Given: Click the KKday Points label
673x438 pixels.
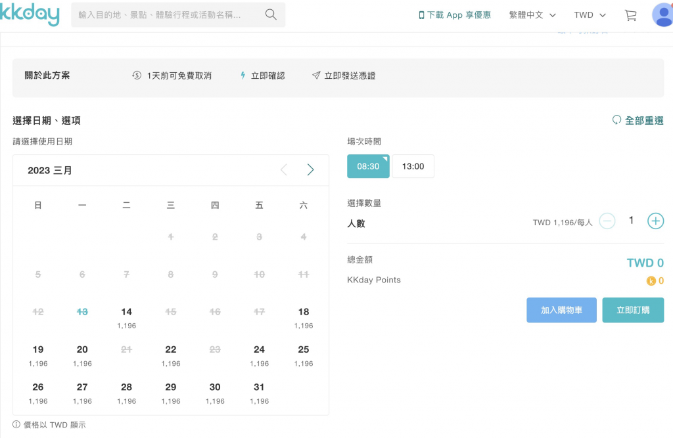Looking at the screenshot, I should [x=374, y=280].
